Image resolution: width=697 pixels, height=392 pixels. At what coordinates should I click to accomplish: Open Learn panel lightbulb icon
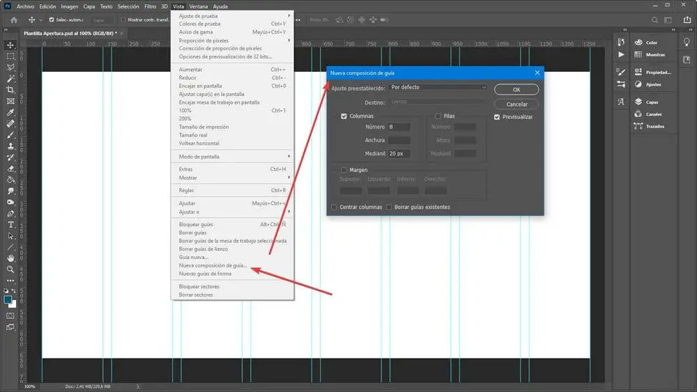pos(687,42)
